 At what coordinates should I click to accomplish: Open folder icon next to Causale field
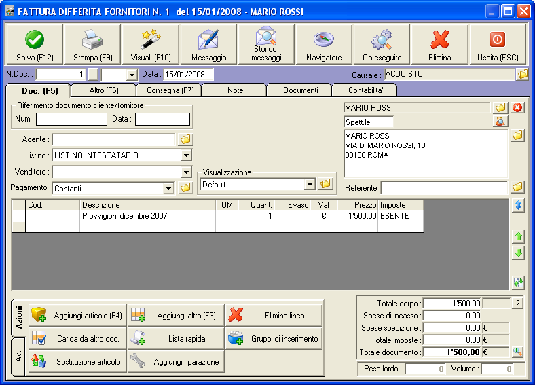[522, 75]
